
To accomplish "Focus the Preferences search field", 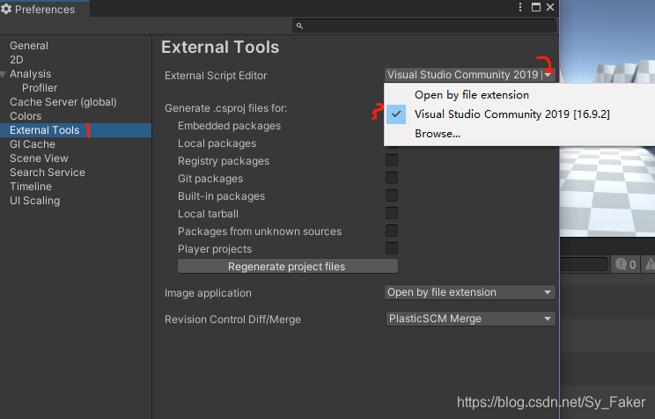I will point(424,26).
